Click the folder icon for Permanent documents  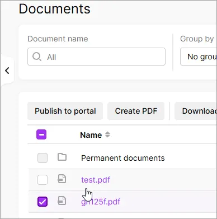coord(62,157)
